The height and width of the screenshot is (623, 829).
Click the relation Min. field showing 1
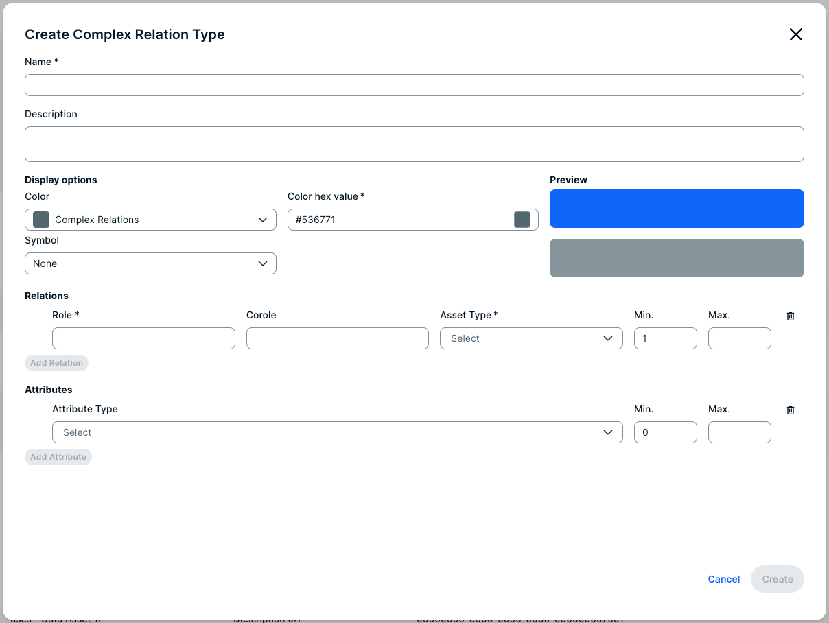[x=666, y=338]
